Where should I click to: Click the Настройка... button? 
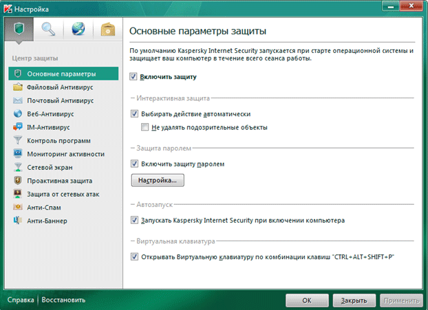click(158, 180)
